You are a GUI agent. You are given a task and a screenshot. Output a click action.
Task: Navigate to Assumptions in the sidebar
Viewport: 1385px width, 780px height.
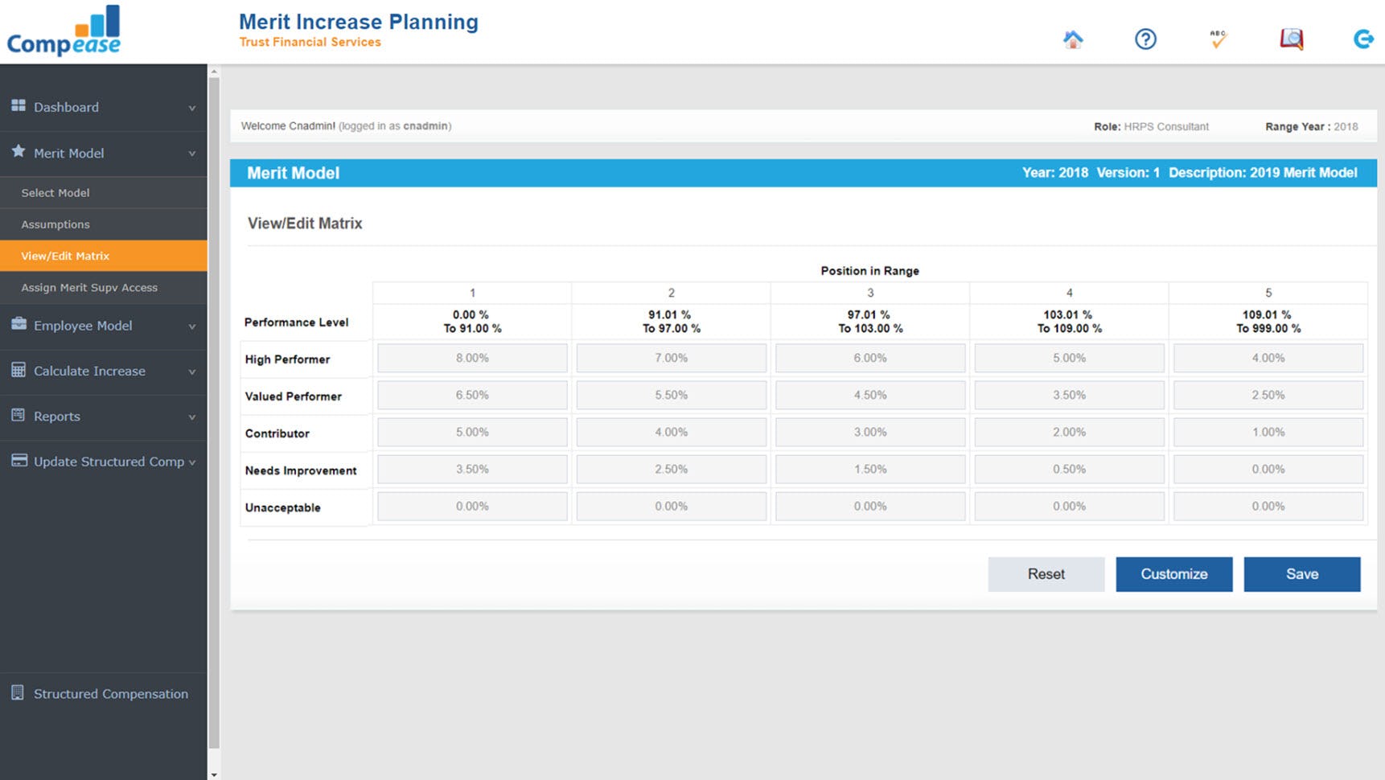[55, 224]
